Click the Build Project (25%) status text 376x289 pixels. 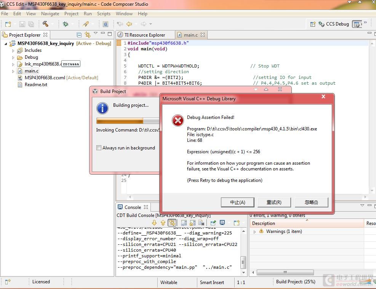(296, 282)
